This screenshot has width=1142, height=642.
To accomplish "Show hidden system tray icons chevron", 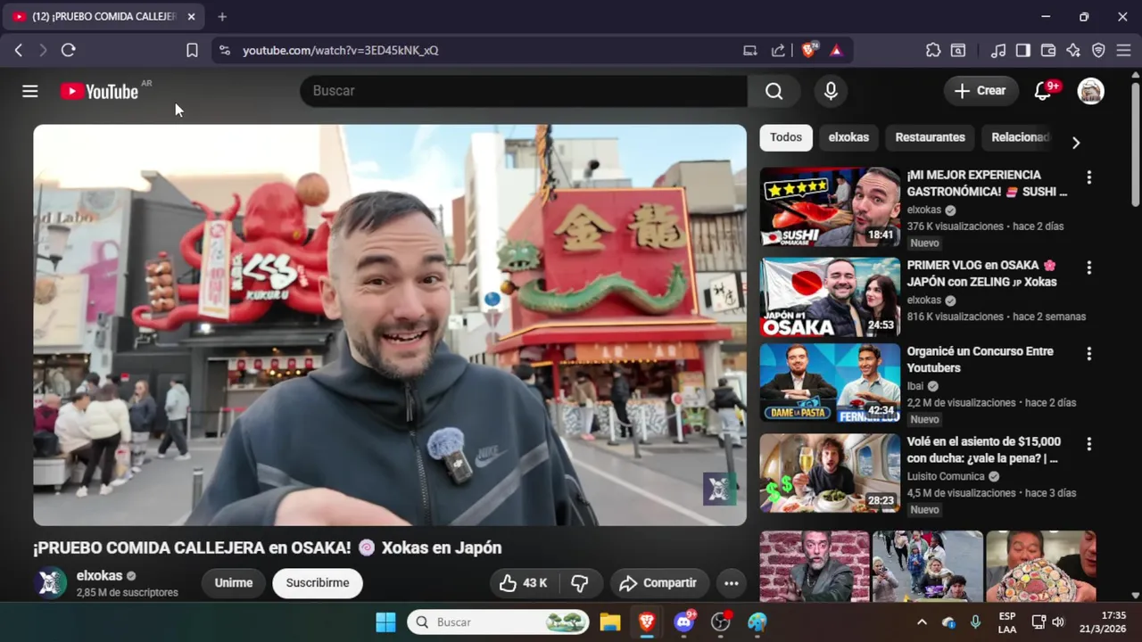I will pos(922,622).
